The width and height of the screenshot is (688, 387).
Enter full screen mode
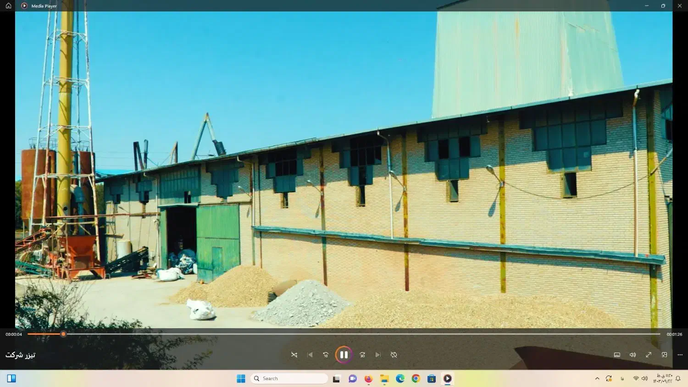coord(649,355)
